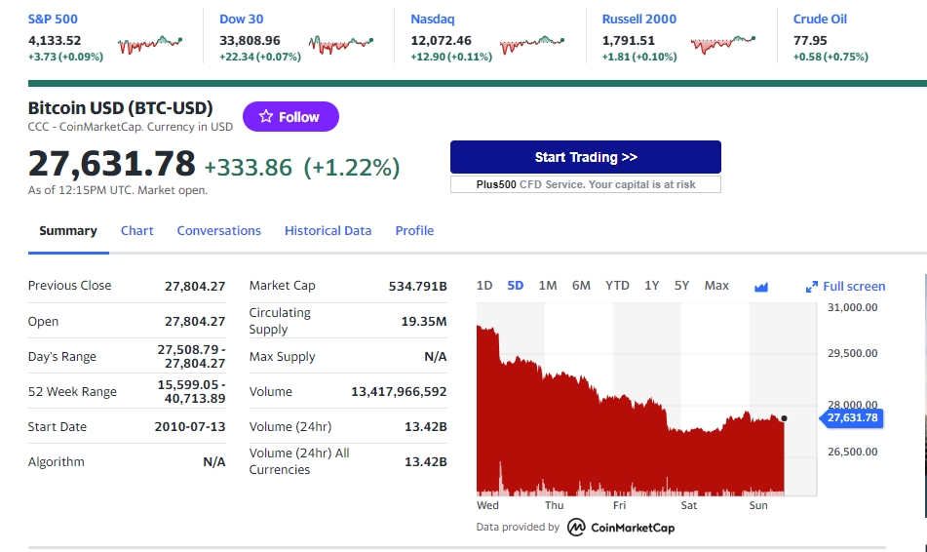Click the Full screen expand arrows icon

coord(812,287)
